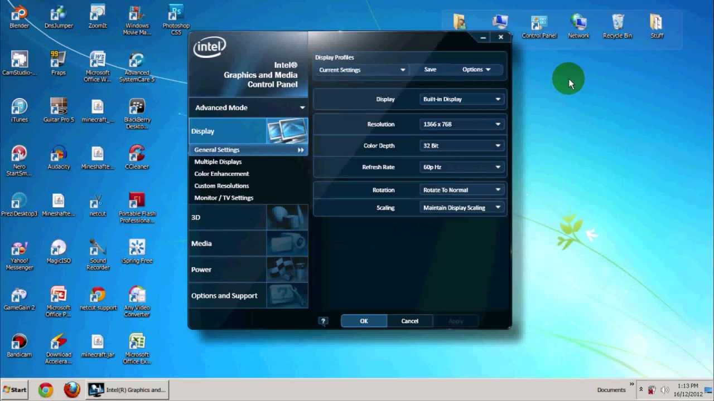Open Options and Support category
714x401 pixels.
click(x=248, y=296)
